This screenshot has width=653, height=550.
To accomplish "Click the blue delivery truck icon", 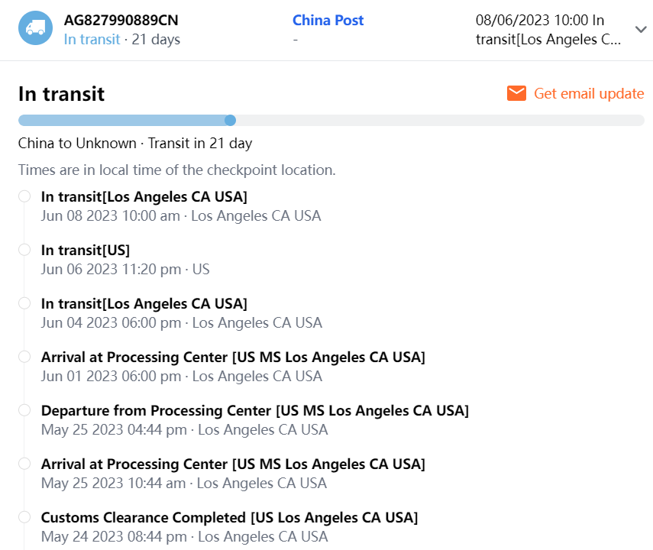I will [x=35, y=28].
